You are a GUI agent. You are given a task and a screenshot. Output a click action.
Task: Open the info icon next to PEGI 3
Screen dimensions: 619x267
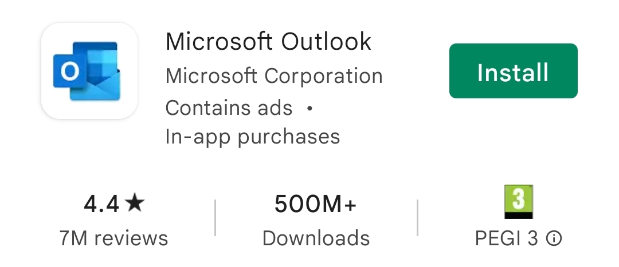point(554,238)
